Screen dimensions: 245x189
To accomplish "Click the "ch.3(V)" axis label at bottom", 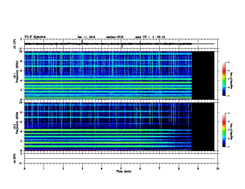I will (x=15, y=158).
